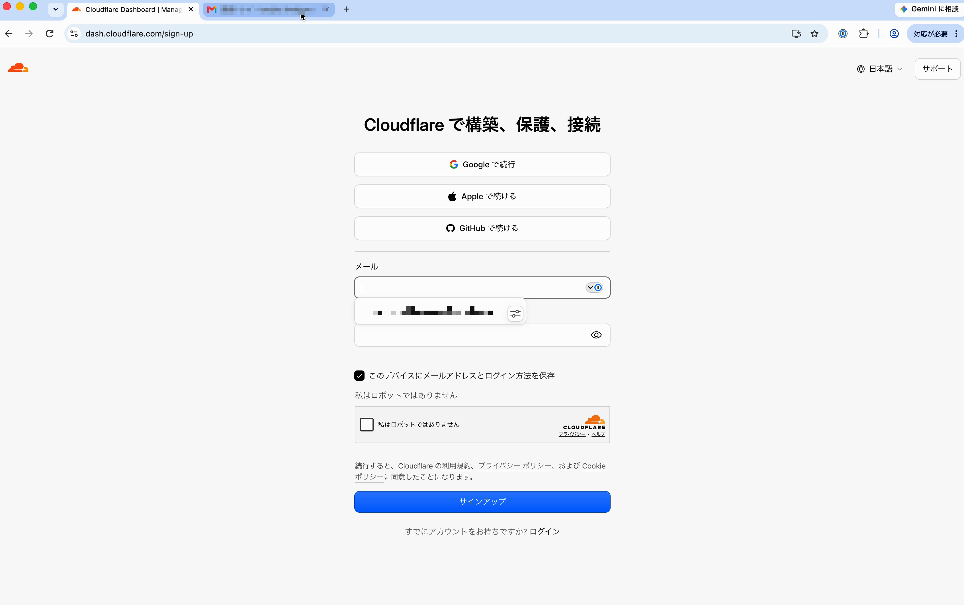The height and width of the screenshot is (605, 964).
Task: Focus the password input field
Action: pos(482,335)
